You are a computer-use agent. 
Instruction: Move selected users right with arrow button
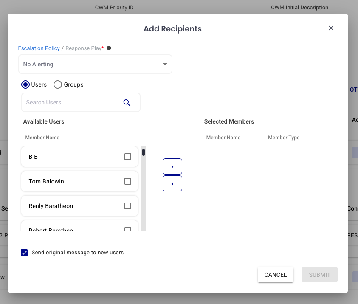point(172,166)
